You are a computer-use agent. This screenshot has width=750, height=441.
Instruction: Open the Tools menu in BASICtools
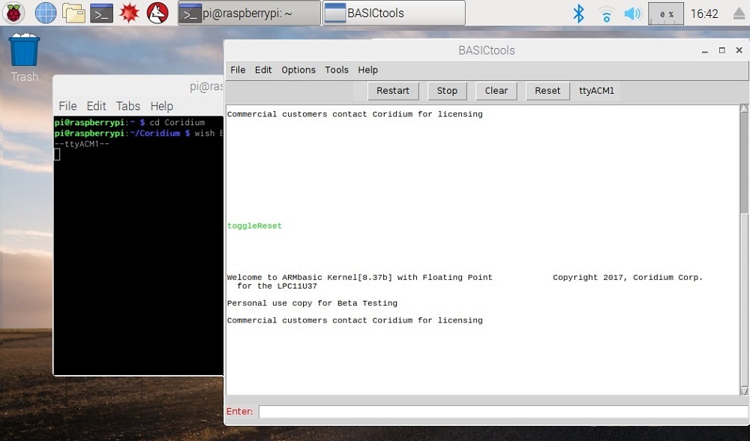[336, 70]
